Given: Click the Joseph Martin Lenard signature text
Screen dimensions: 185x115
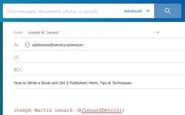Looking at the screenshot, I should (x=43, y=110).
